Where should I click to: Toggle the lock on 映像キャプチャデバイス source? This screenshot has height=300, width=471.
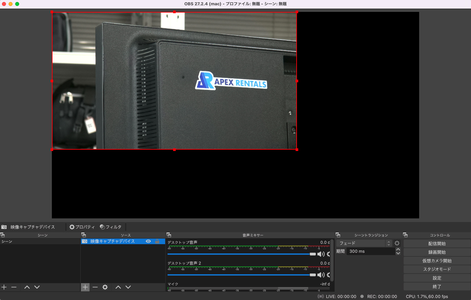(x=157, y=241)
